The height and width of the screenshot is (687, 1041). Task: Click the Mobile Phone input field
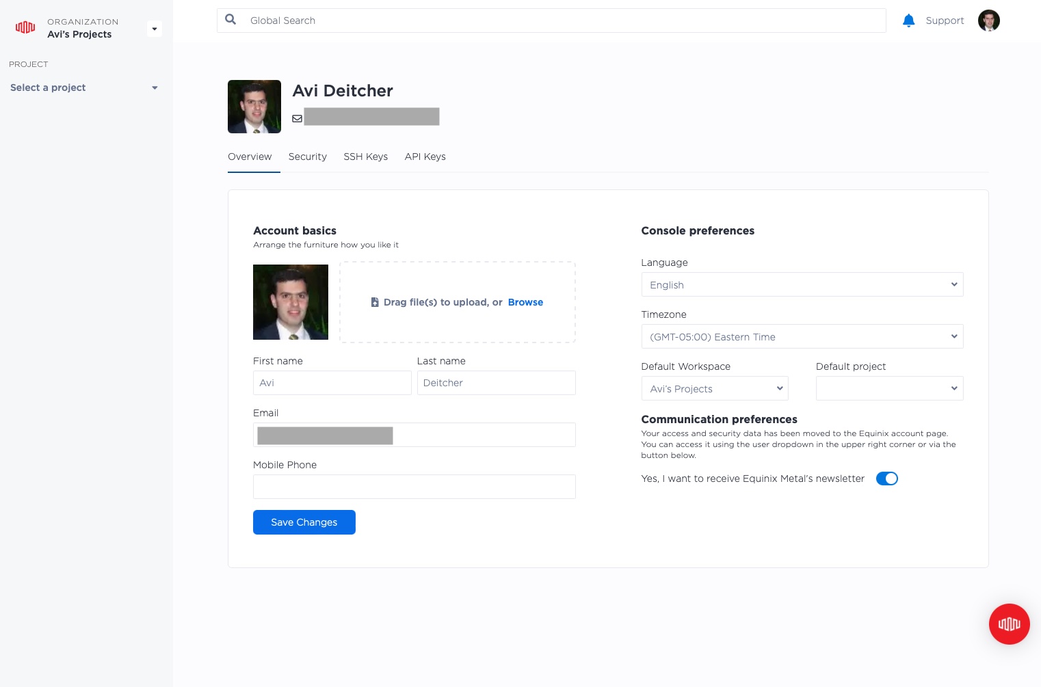[x=414, y=487]
